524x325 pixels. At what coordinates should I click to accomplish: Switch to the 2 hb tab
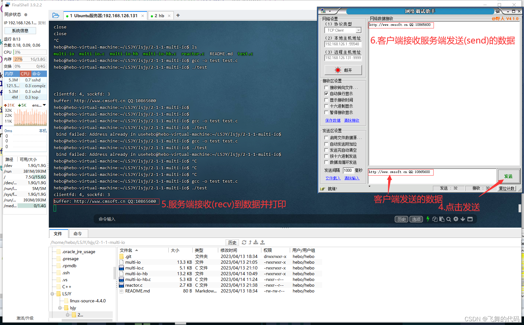(160, 15)
